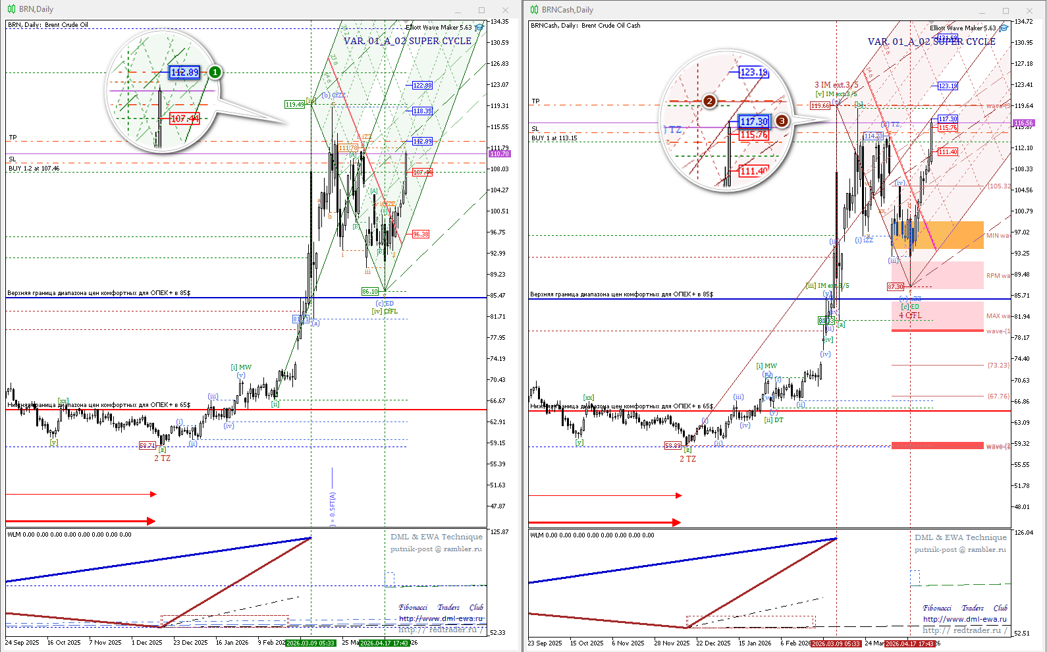Click the BRN chart candlestick window icon
Viewport: 1047px width, 652px height.
(x=12, y=9)
